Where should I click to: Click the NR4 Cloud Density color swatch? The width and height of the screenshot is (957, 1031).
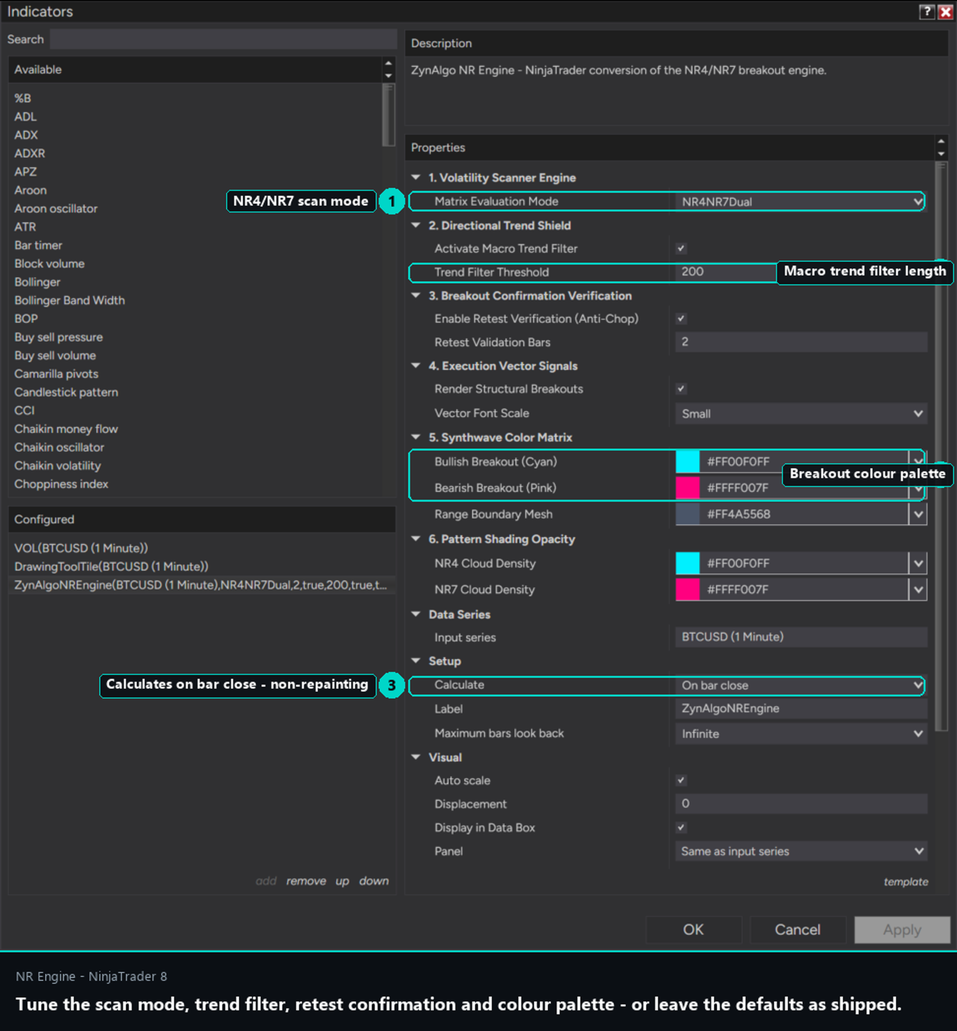(687, 563)
